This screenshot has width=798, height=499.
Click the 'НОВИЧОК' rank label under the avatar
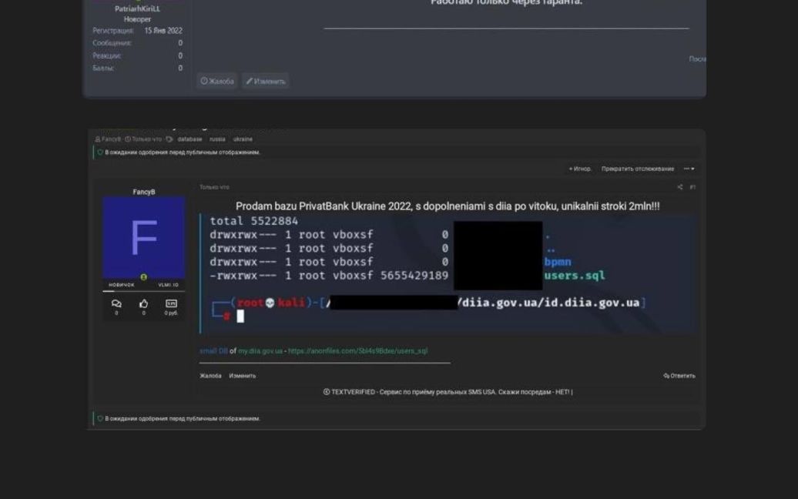click(x=122, y=285)
